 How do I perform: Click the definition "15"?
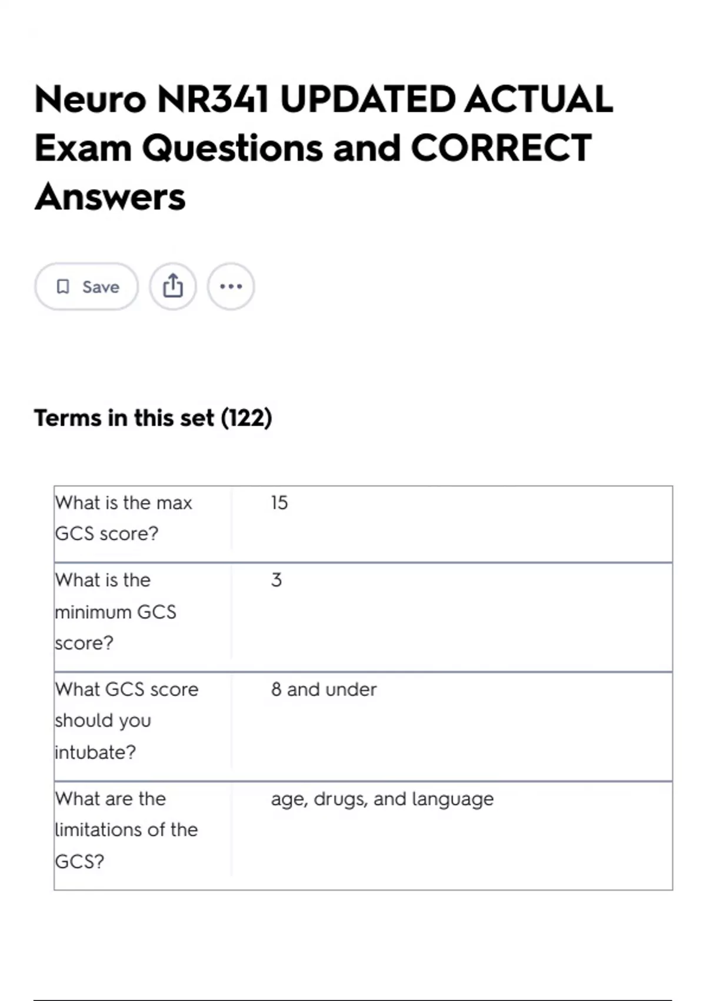279,503
